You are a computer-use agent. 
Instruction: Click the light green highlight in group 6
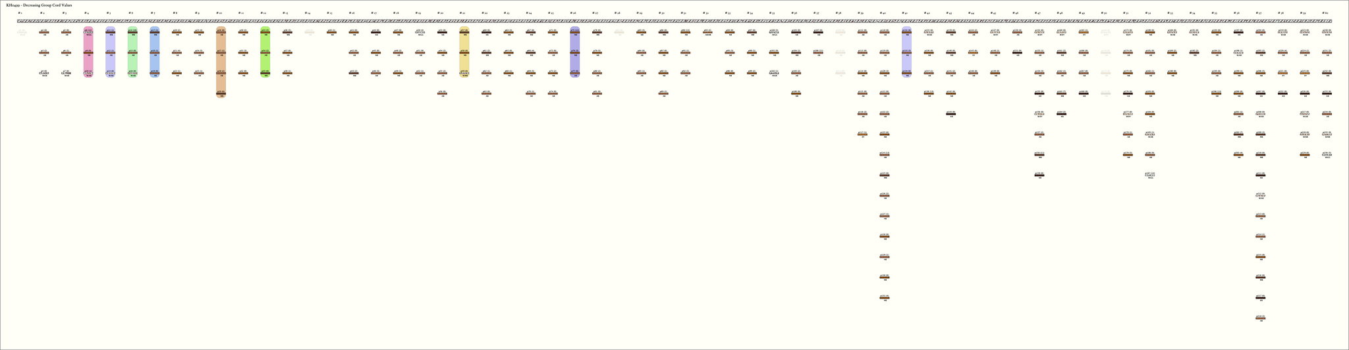coord(132,53)
